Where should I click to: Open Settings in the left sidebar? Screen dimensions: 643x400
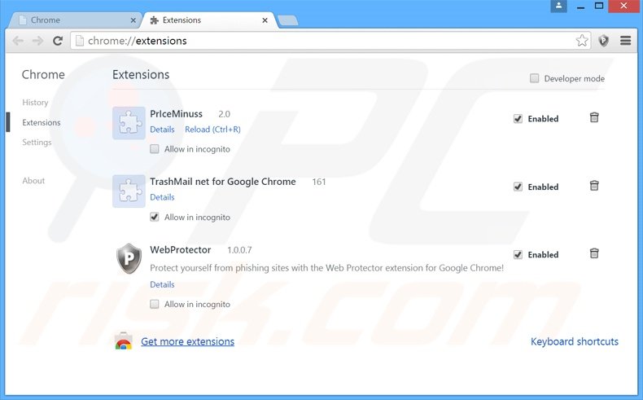coord(37,143)
